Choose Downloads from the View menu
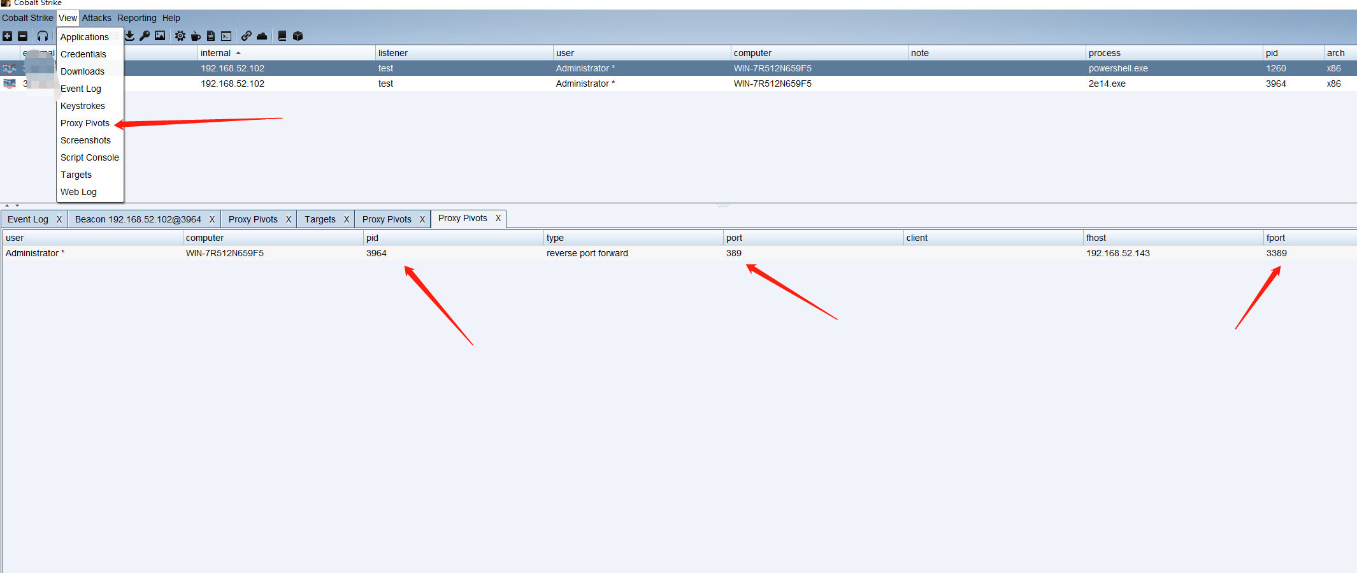This screenshot has width=1357, height=573. (x=90, y=71)
